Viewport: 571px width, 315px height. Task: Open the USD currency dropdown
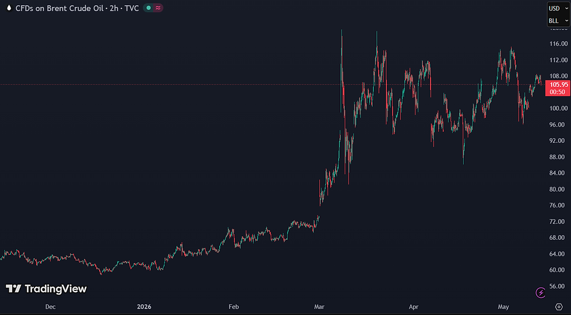click(558, 8)
